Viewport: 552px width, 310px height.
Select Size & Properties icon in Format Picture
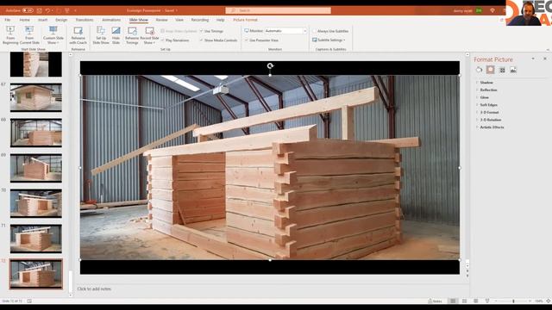[x=502, y=70]
